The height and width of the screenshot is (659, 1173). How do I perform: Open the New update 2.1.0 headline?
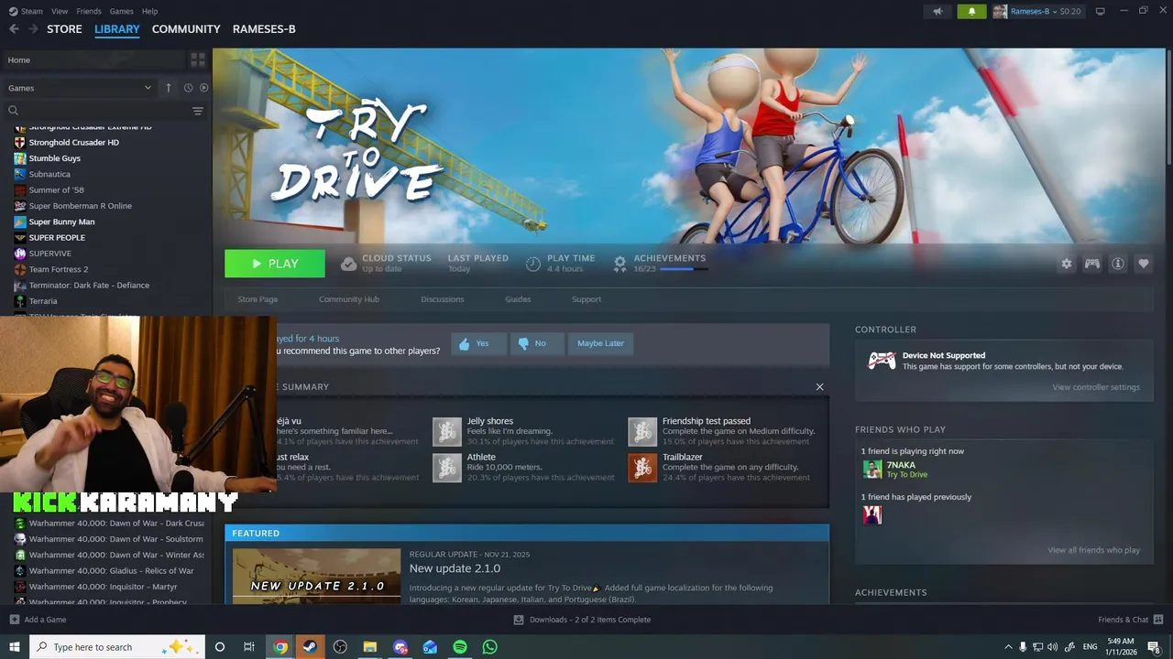[455, 568]
